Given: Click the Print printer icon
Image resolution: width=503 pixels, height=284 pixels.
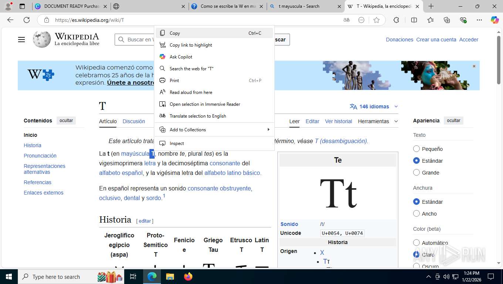Looking at the screenshot, I should [x=162, y=80].
